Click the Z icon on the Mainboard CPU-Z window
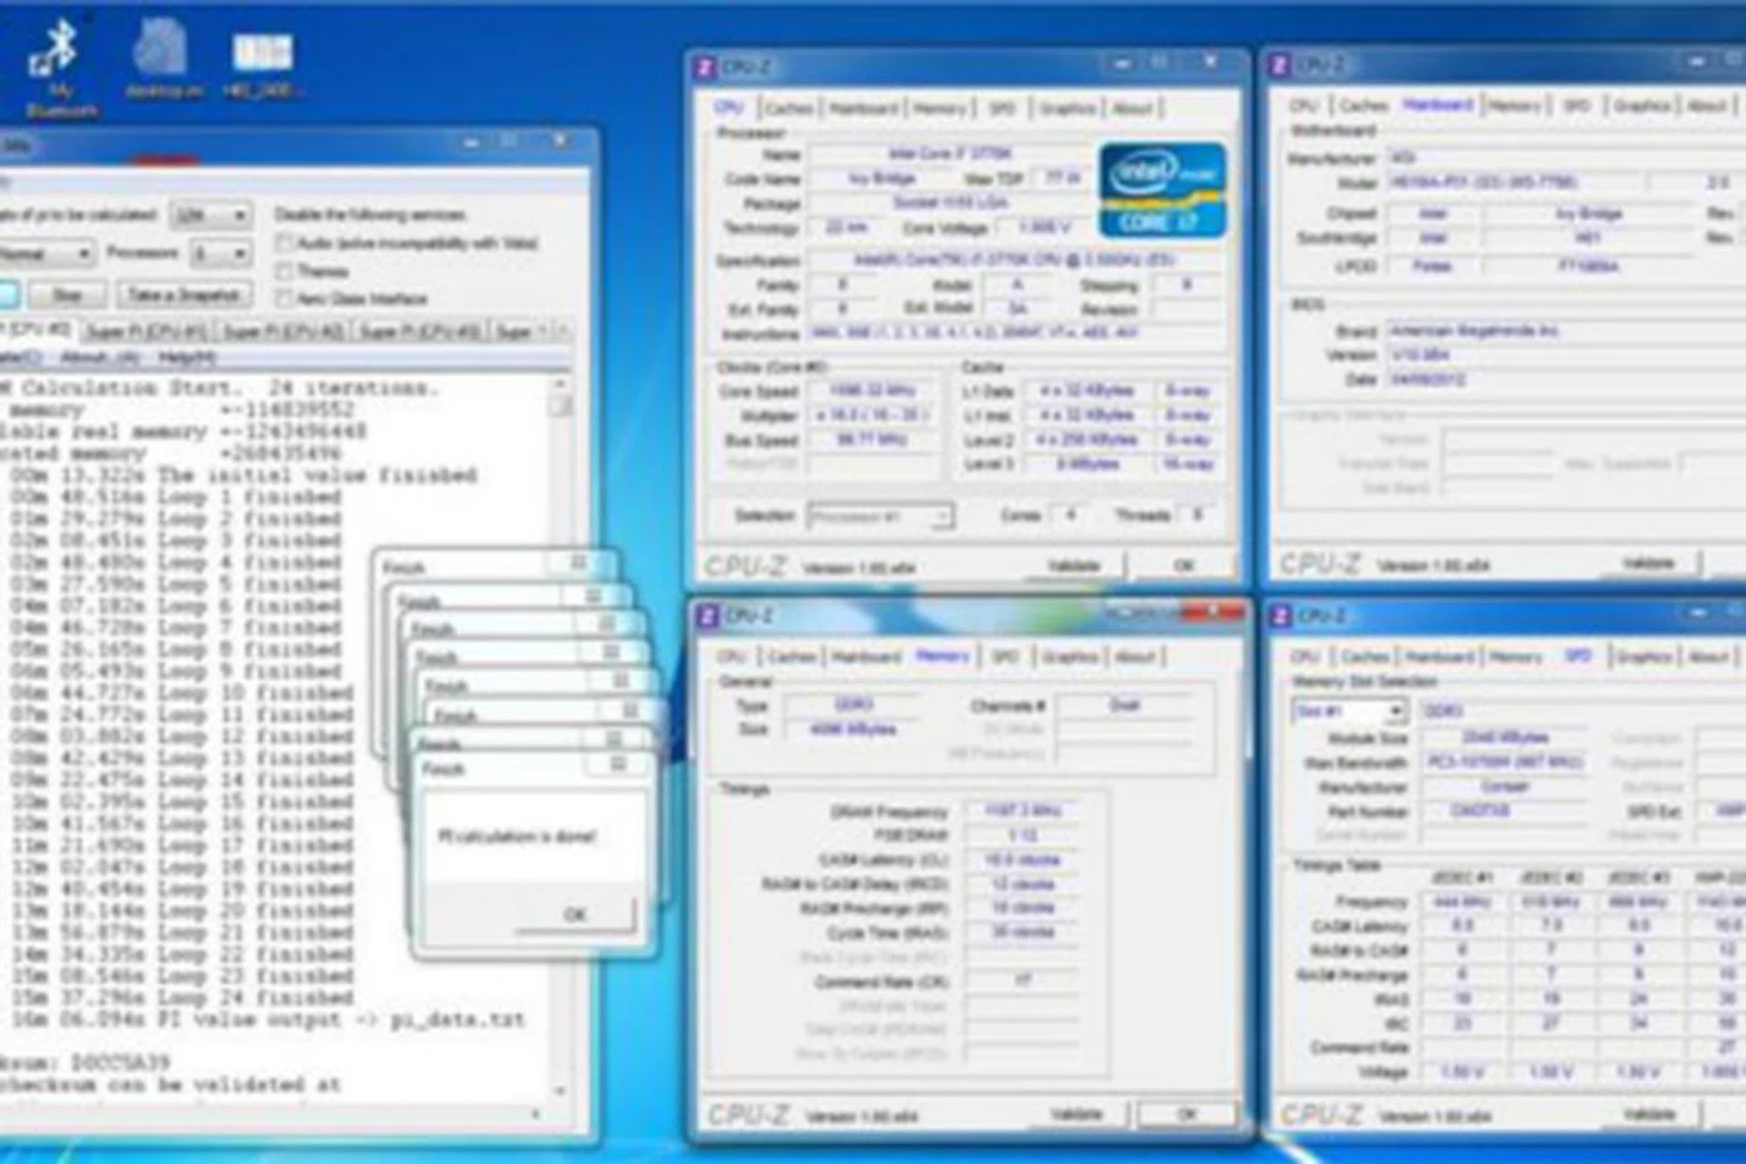 1281,65
